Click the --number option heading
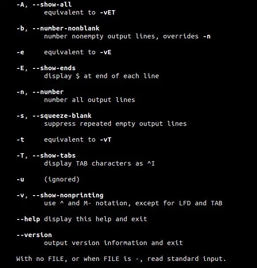This screenshot has width=257, height=268. [48, 92]
